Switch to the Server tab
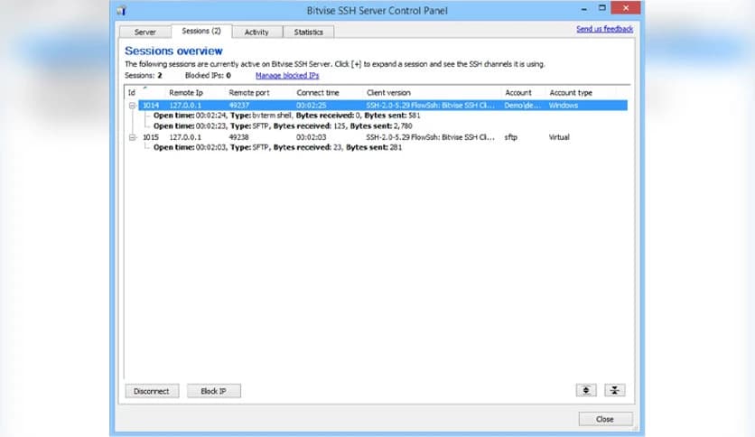The height and width of the screenshot is (437, 755). coord(144,32)
